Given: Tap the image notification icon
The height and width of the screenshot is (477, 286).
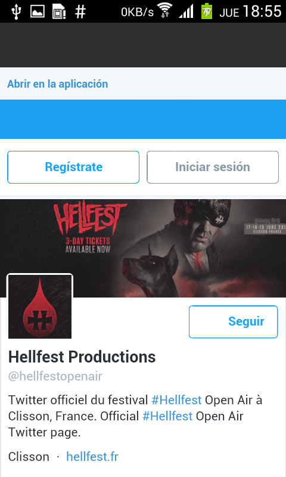Looking at the screenshot, I should click(x=38, y=11).
